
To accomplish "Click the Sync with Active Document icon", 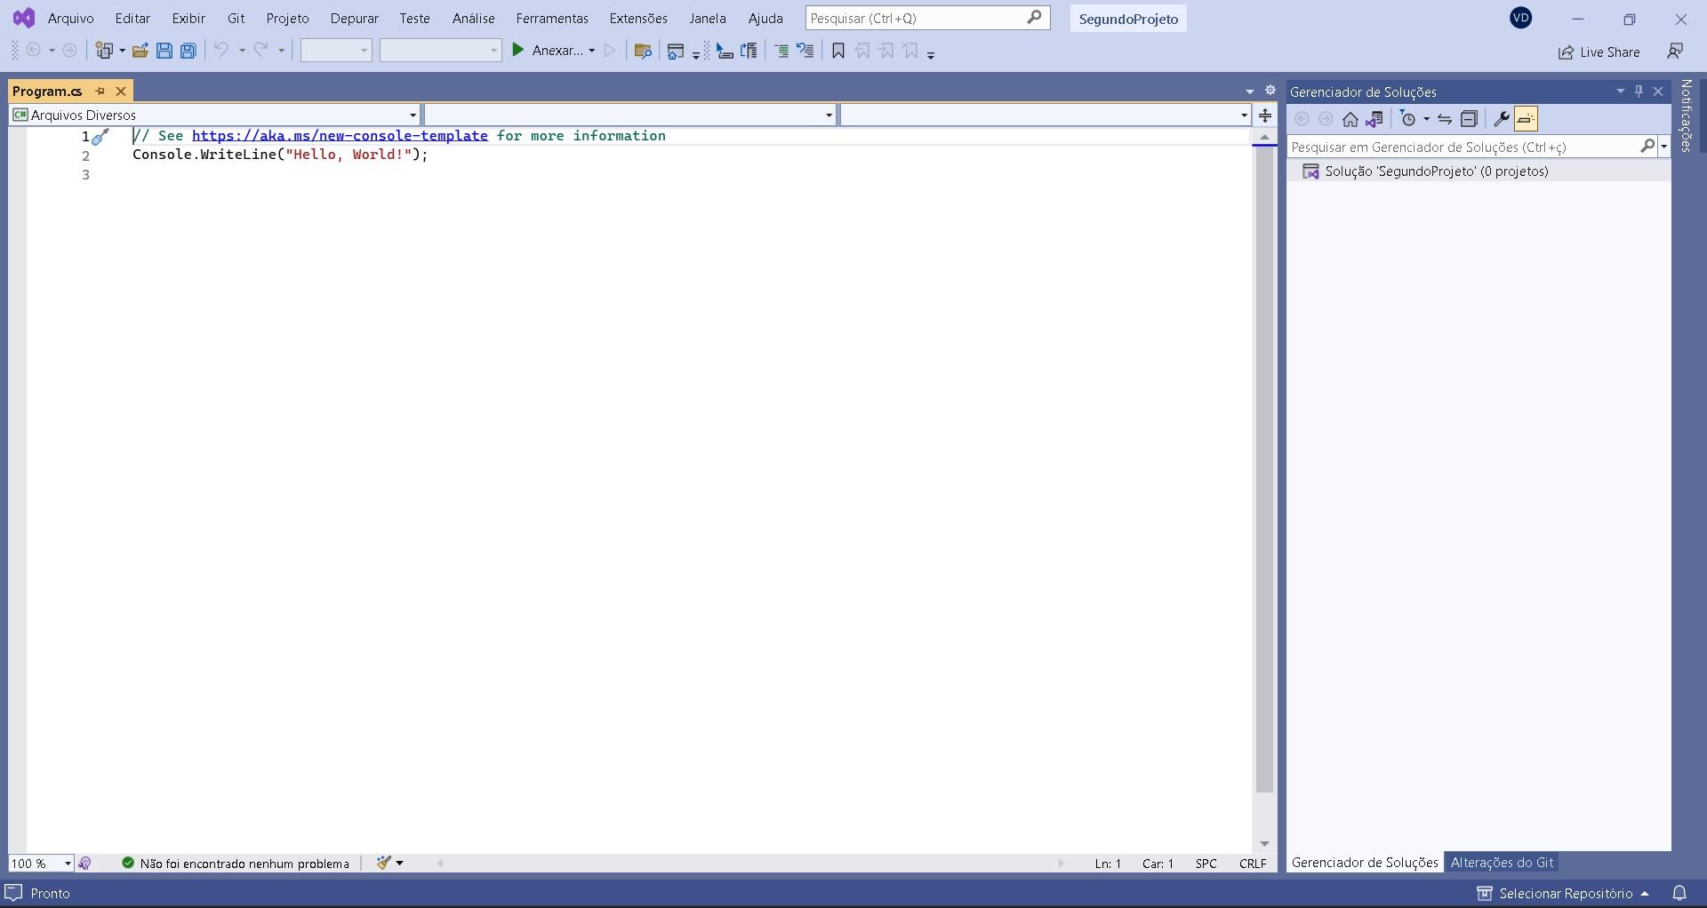I will pos(1445,119).
